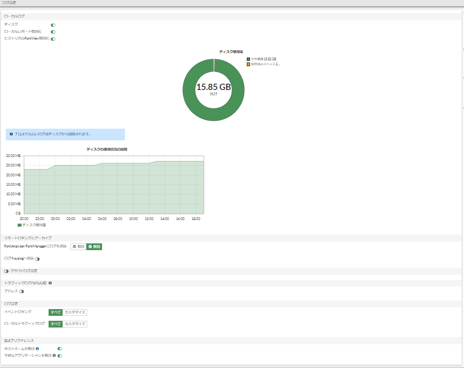Toggle the ディスク local log switch
Image resolution: width=464 pixels, height=368 pixels.
pos(53,25)
